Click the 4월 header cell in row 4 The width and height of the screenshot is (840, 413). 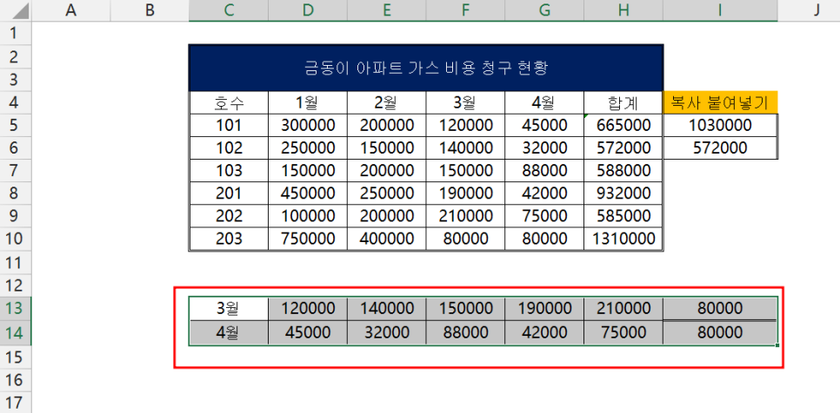tap(544, 102)
